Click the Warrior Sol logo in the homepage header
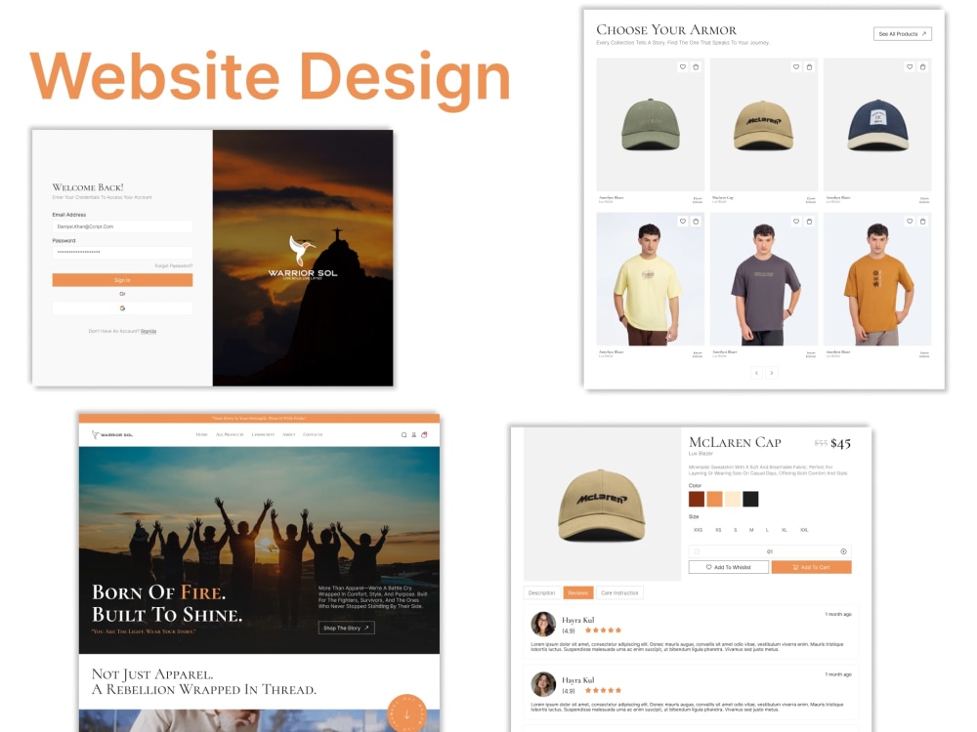The width and height of the screenshot is (977, 732). point(112,434)
